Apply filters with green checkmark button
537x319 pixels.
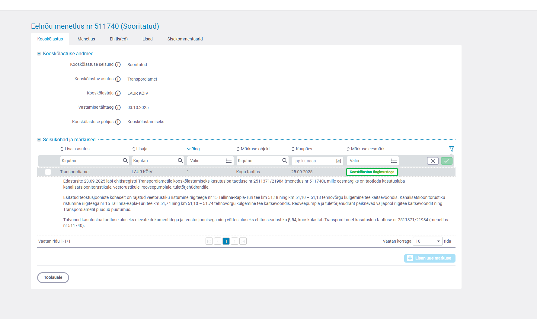click(x=446, y=161)
